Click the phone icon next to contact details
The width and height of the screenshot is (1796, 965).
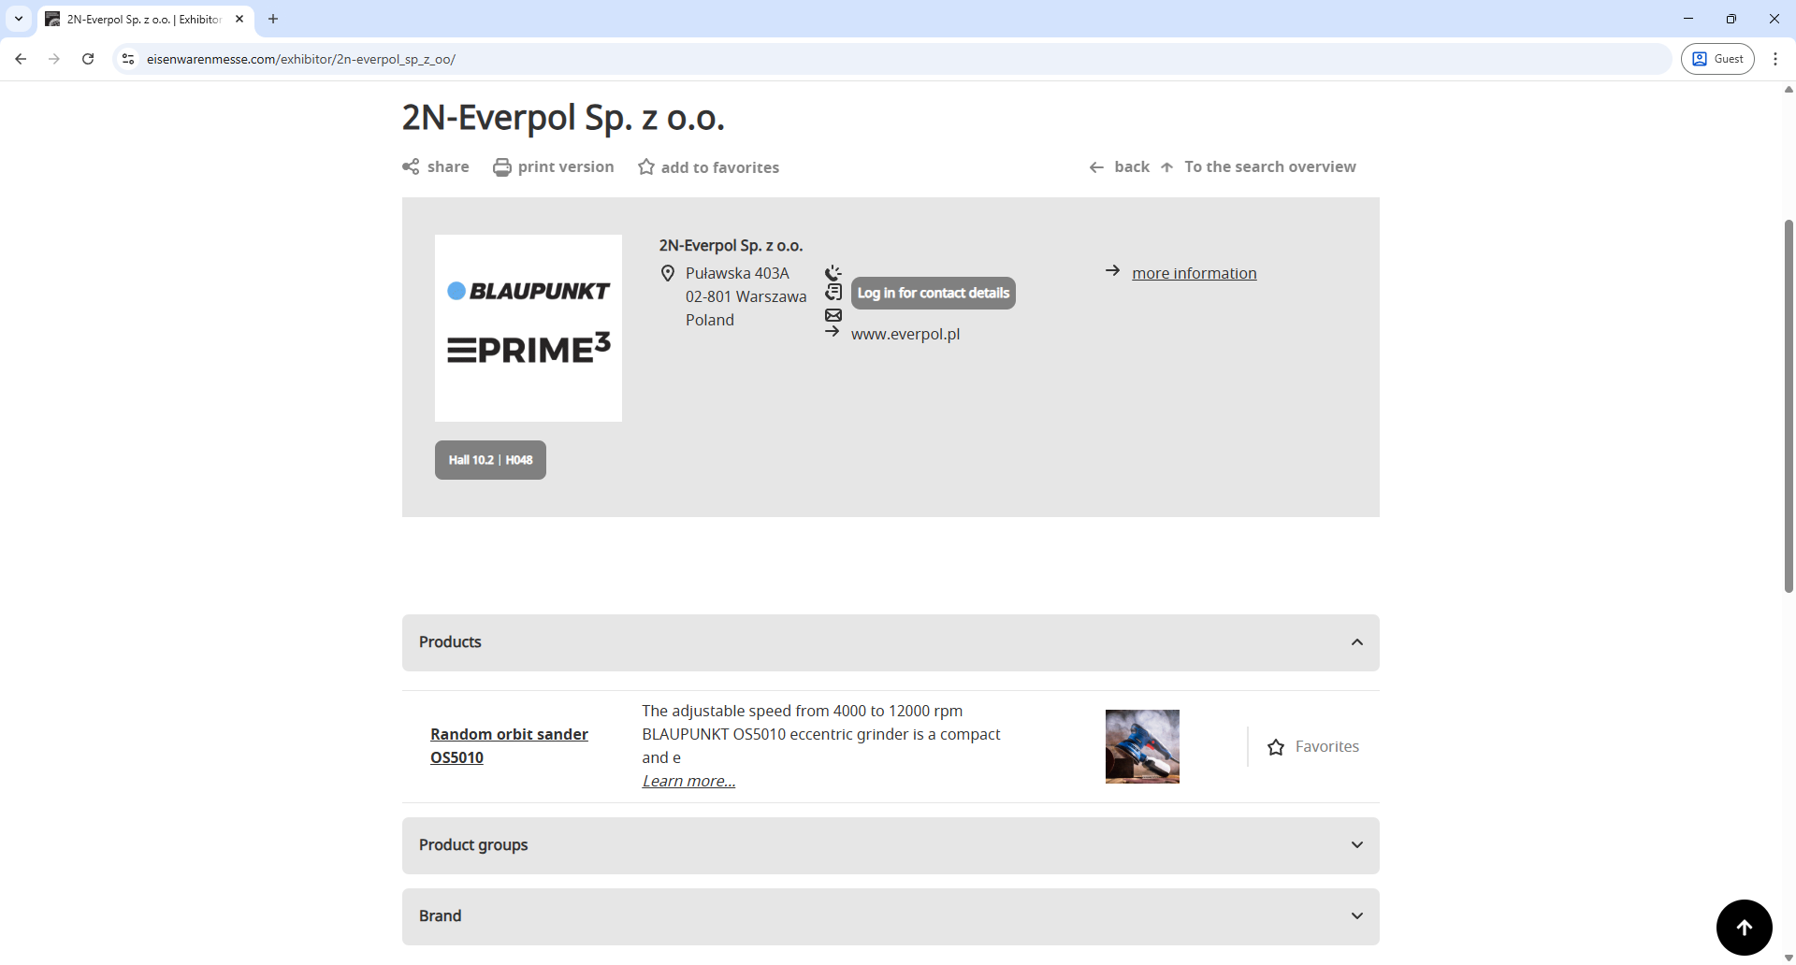coord(833,273)
